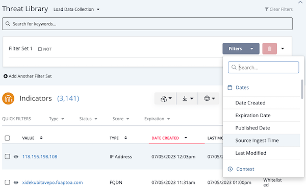Viewport: 306px width, 190px height.
Task: Click the funnel Clear Filters icon
Action: point(266,9)
